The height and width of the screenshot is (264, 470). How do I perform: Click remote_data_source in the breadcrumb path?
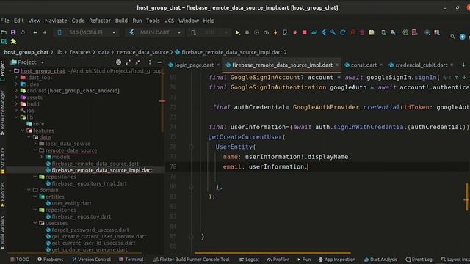point(142,52)
